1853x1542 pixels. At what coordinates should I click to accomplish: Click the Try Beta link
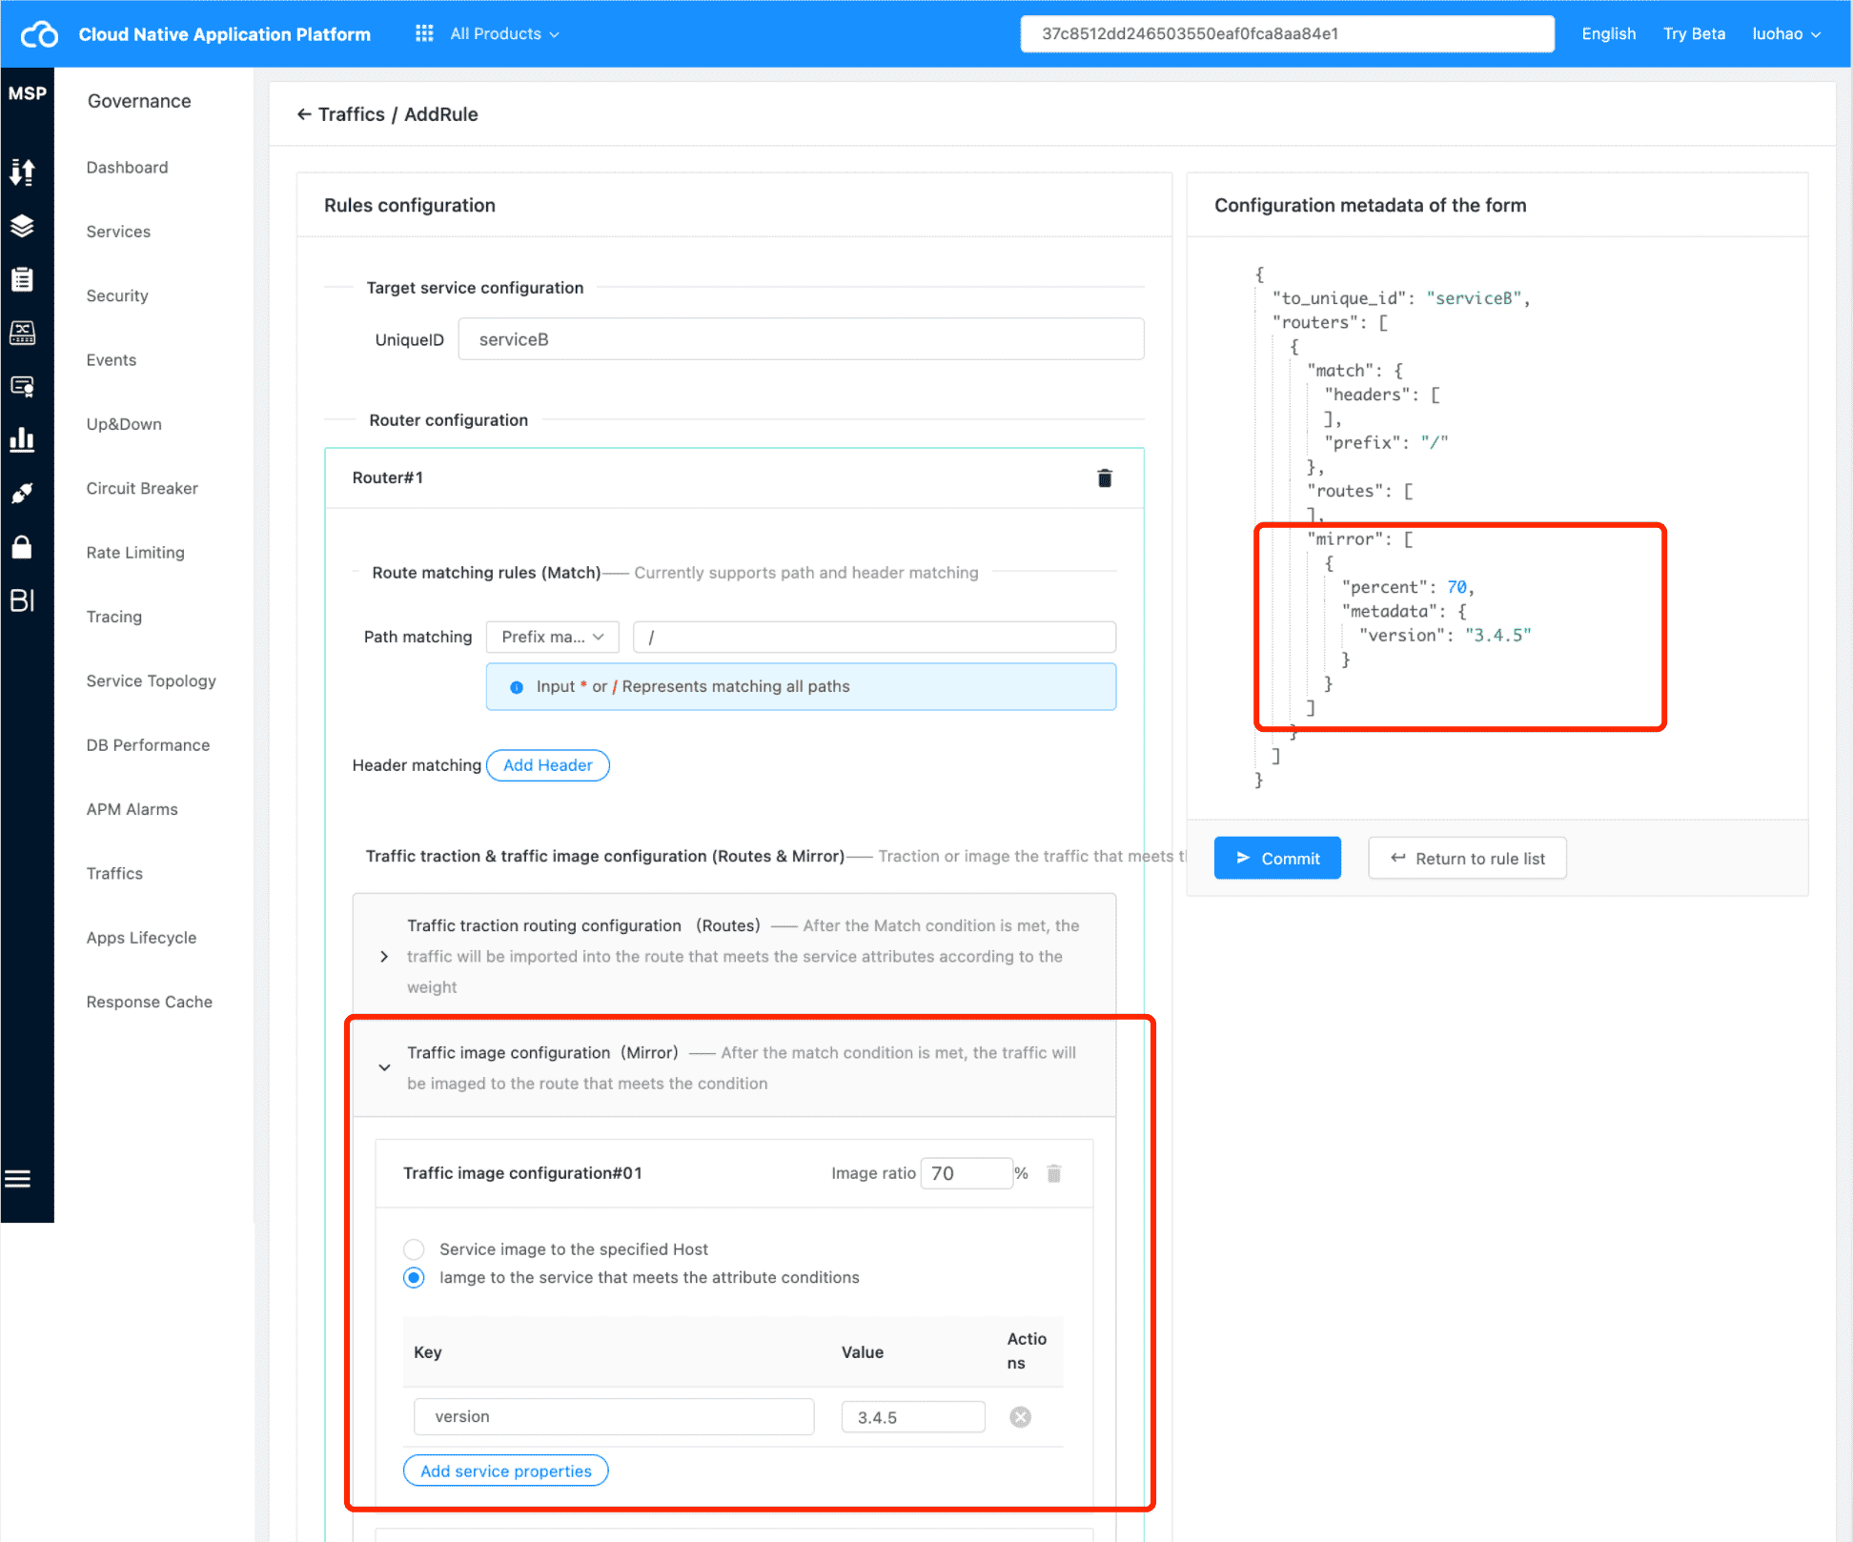(x=1694, y=33)
